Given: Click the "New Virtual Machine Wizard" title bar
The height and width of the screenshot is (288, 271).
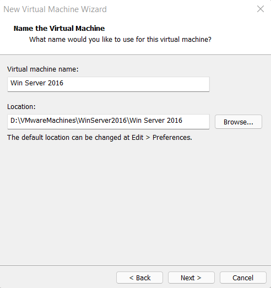Looking at the screenshot, I should point(55,9).
